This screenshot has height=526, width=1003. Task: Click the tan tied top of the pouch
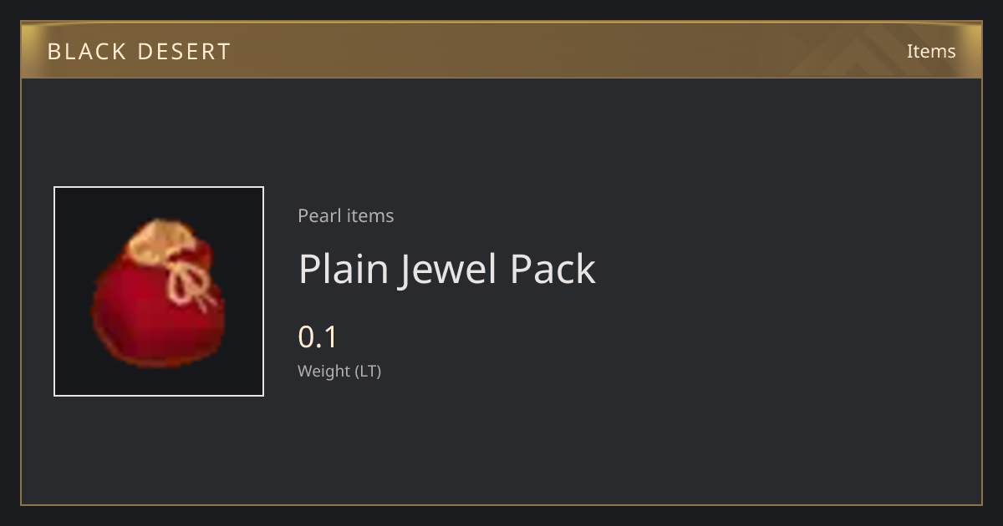pyautogui.click(x=160, y=240)
